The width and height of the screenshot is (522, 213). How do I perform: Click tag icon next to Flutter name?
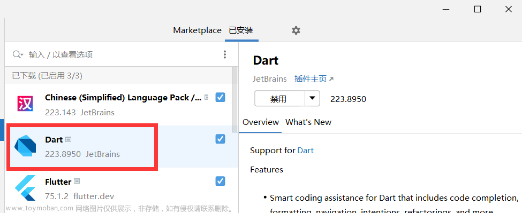click(77, 181)
